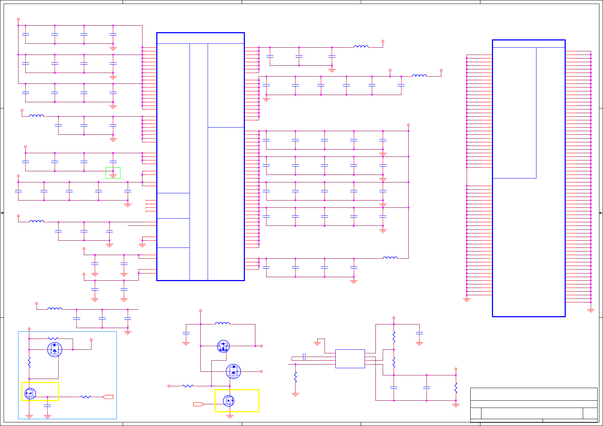This screenshot has width=603, height=426.
Task: Select the resistor to ground left of small IC
Action: tap(296, 377)
